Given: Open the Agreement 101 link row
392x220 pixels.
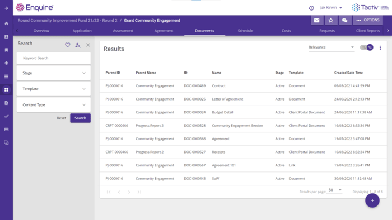Looking at the screenshot, I should tap(243, 165).
